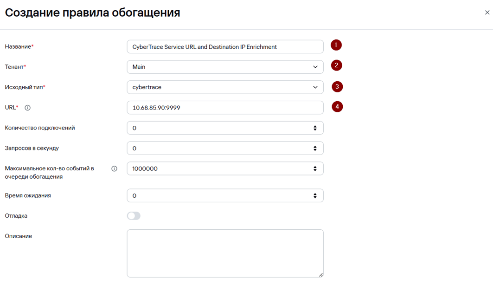
Task: Click the red marker numbered 4
Action: click(x=337, y=107)
